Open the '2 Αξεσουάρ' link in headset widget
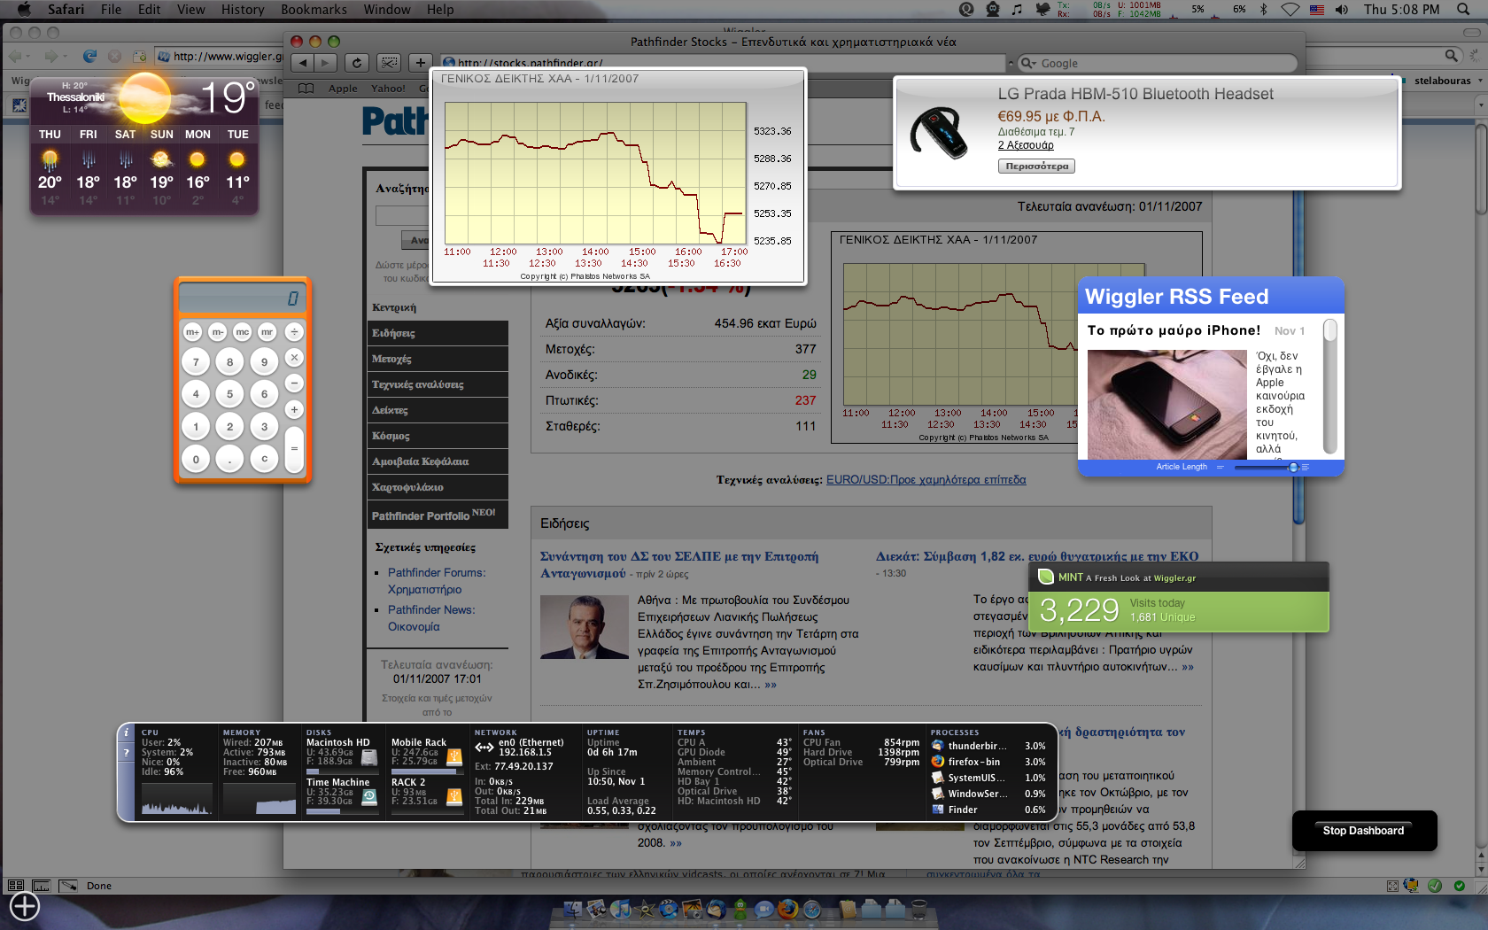 point(1026,145)
